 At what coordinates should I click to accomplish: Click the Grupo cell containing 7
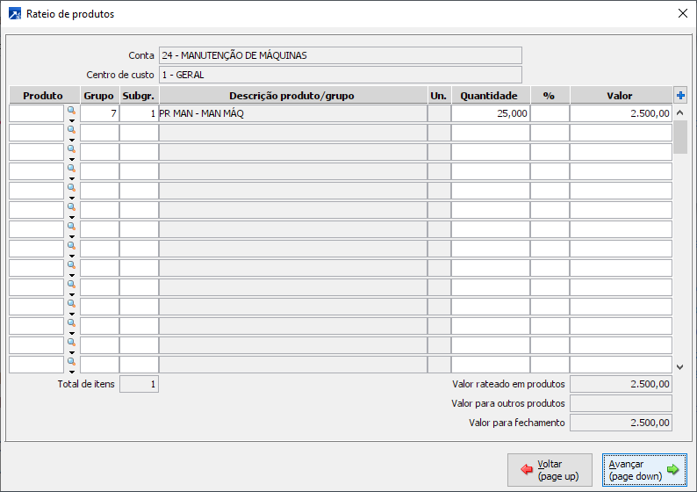point(99,113)
